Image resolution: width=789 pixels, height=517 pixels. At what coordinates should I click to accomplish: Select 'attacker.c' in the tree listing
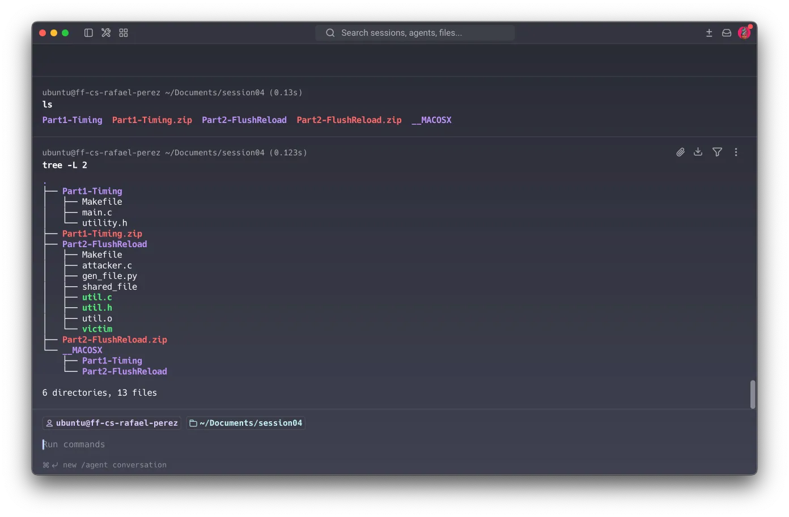[x=107, y=265]
